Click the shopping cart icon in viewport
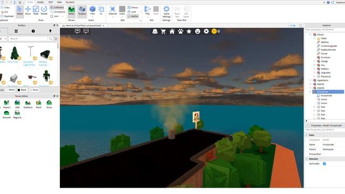 pyautogui.click(x=163, y=31)
